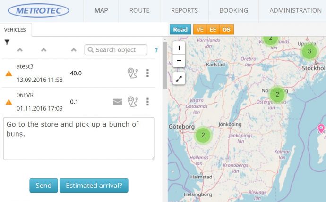Click the help question mark icon
The image size is (326, 202).
(x=156, y=50)
